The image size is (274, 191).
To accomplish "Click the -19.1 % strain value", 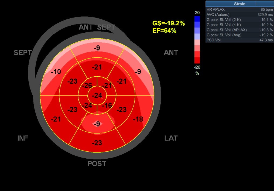I will (266, 20).
